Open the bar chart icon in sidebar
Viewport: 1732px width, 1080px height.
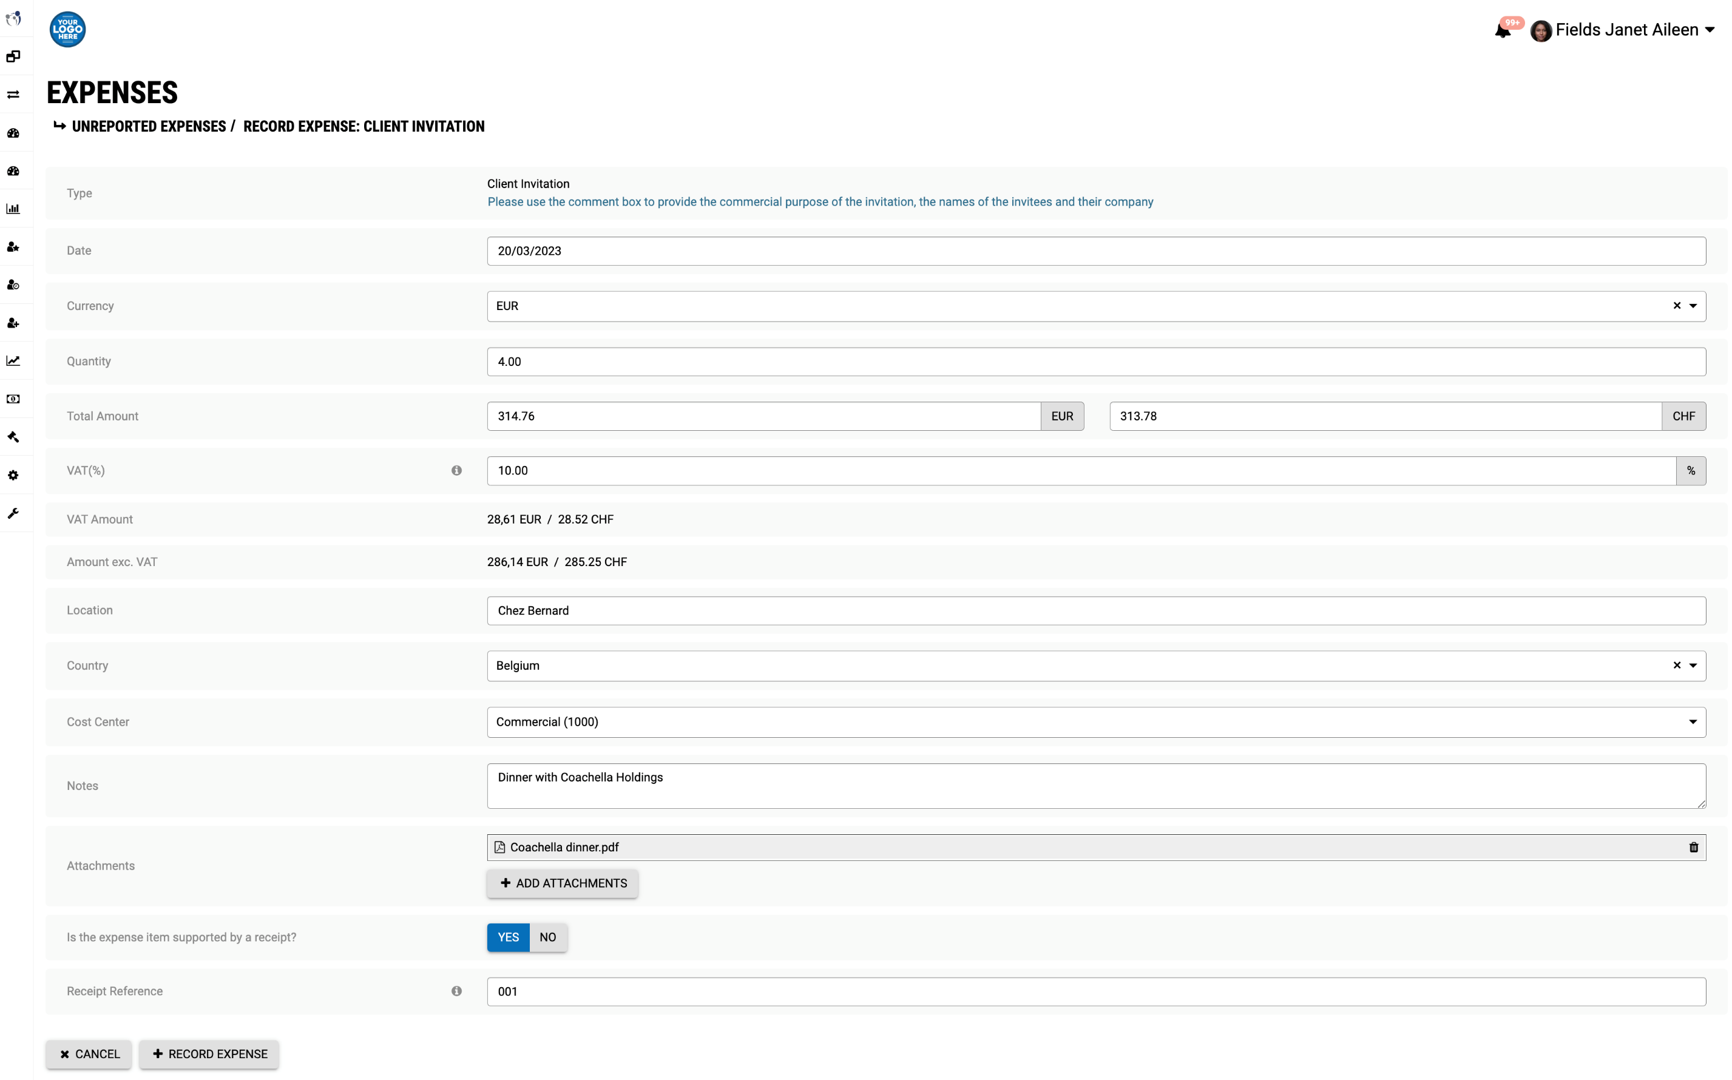[x=13, y=209]
